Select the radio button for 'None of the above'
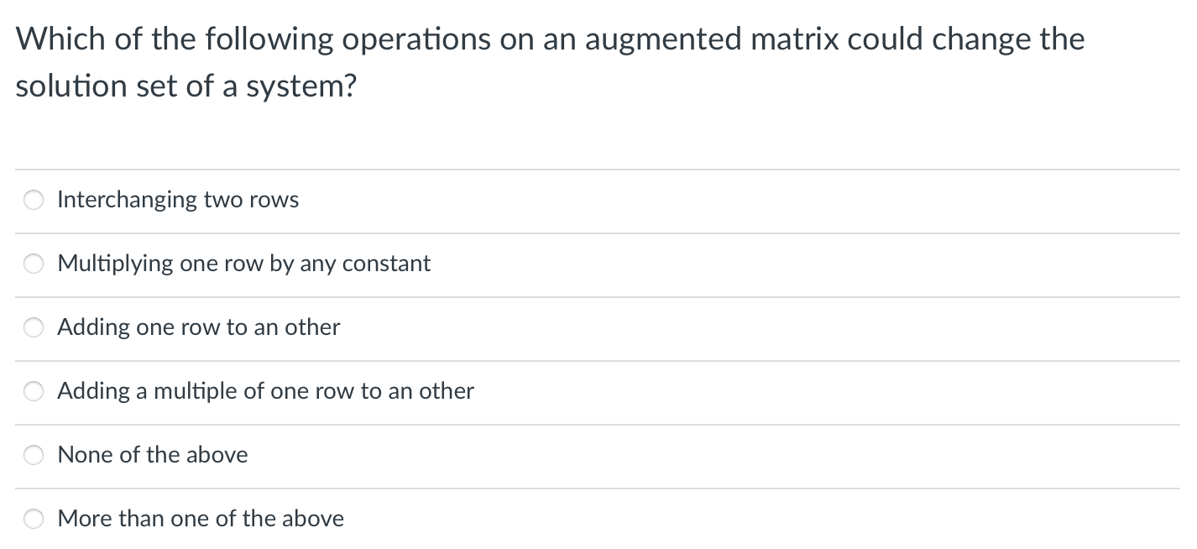Screen dimensions: 1197x549 (x=34, y=455)
